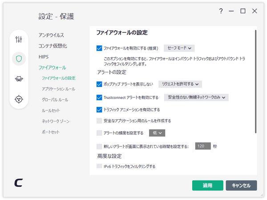Uncheck ファイアウォールを有効にする checkbox
The width and height of the screenshot is (267, 200).
pyautogui.click(x=99, y=48)
